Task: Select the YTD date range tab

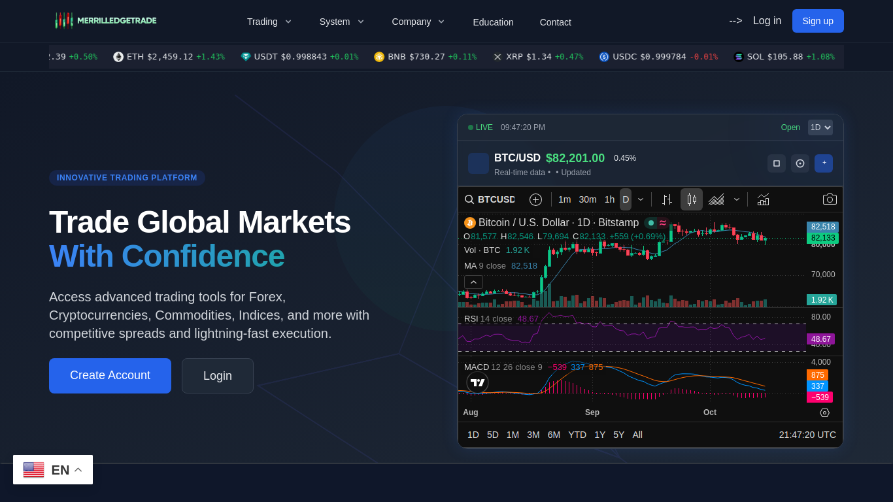Action: [x=577, y=435]
